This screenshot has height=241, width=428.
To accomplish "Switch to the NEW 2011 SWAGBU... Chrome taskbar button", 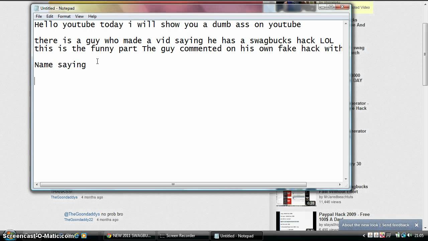I will [x=130, y=236].
